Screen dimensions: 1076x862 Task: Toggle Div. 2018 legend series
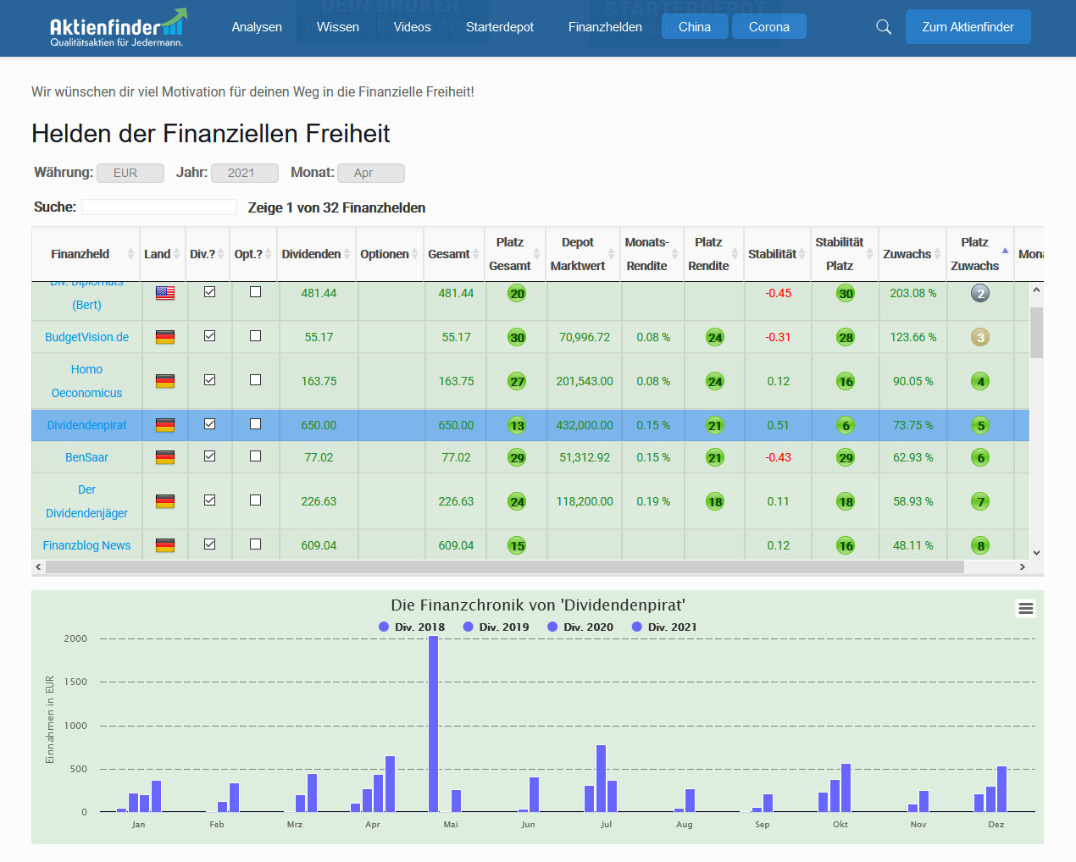point(412,627)
